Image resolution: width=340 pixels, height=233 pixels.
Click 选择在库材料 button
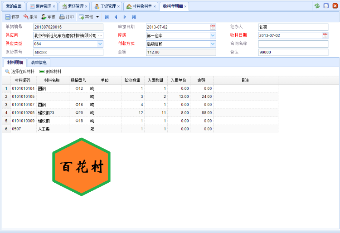point(19,72)
